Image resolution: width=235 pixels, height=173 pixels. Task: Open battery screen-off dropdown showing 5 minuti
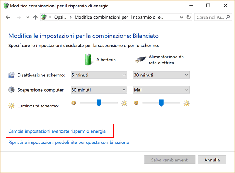99,75
